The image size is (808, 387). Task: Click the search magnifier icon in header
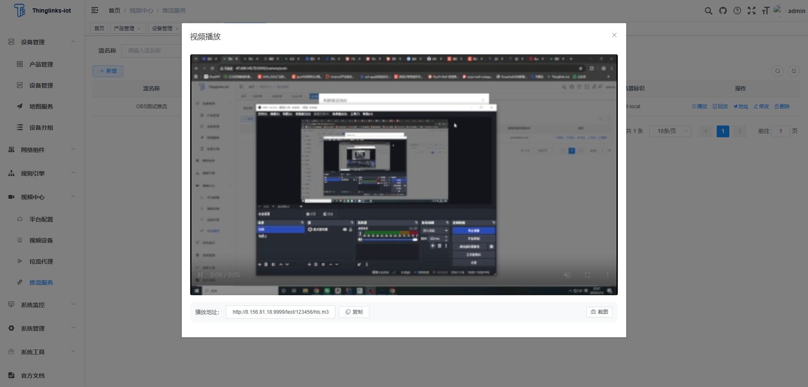click(x=708, y=11)
